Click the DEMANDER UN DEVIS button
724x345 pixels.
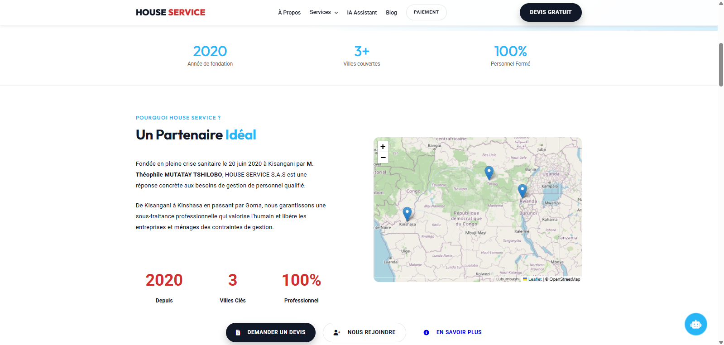271,332
